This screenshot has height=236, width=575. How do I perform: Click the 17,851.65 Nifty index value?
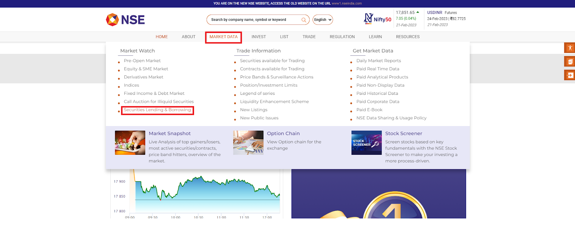tap(405, 13)
